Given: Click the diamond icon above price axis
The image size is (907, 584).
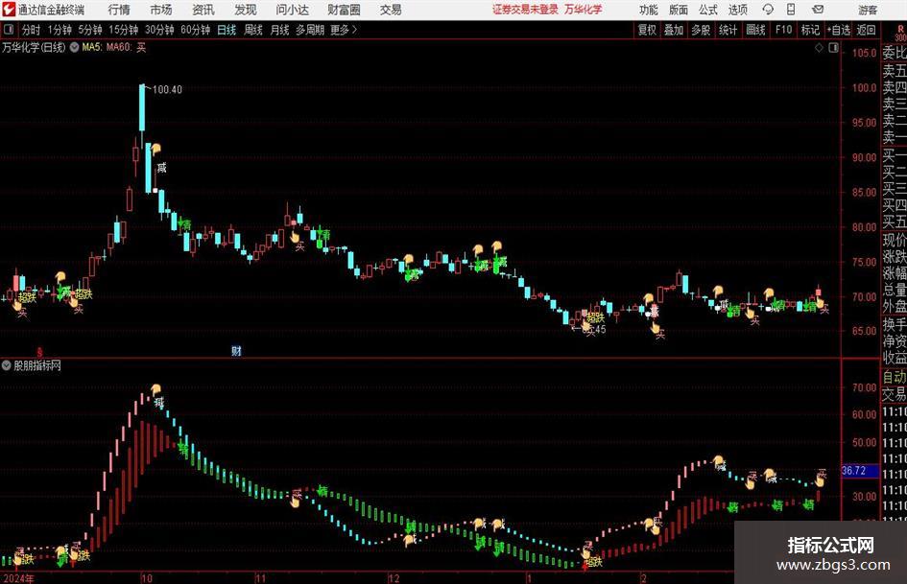Looking at the screenshot, I should (x=819, y=48).
